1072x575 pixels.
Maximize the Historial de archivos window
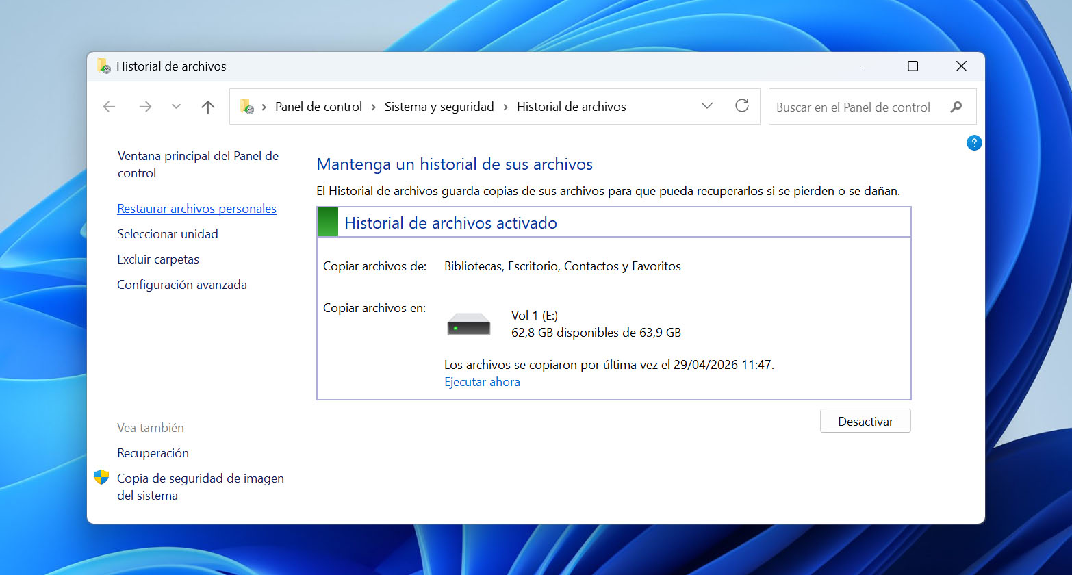click(x=913, y=66)
